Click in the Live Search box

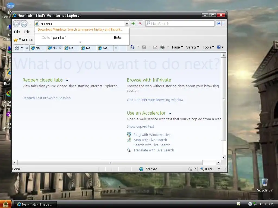[180, 24]
